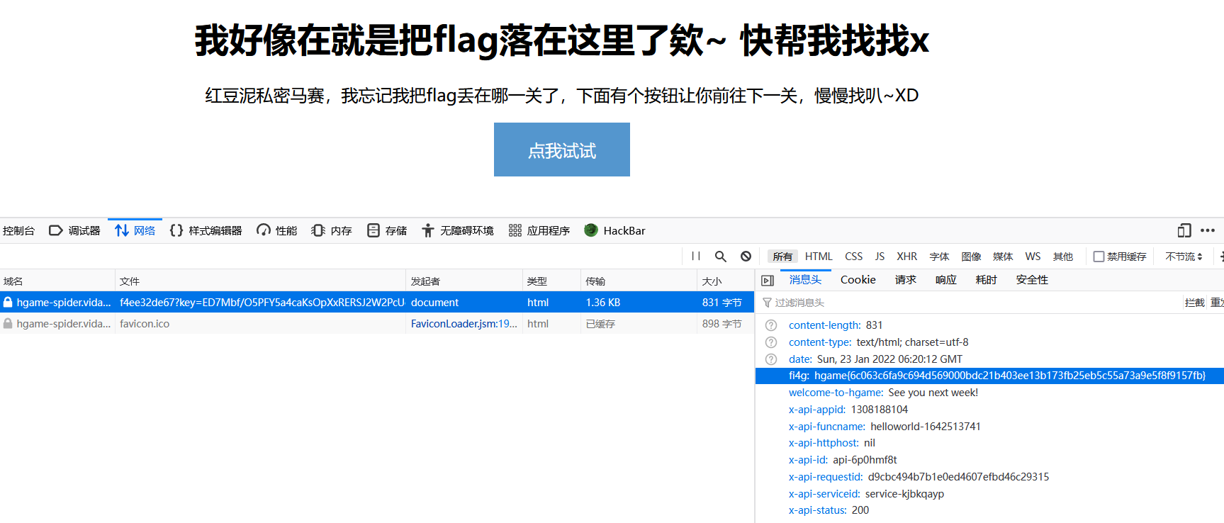Select the favicon.ico request row
The height and width of the screenshot is (523, 1224).
pos(213,324)
